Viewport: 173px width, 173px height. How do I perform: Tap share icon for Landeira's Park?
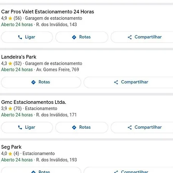click(116, 82)
